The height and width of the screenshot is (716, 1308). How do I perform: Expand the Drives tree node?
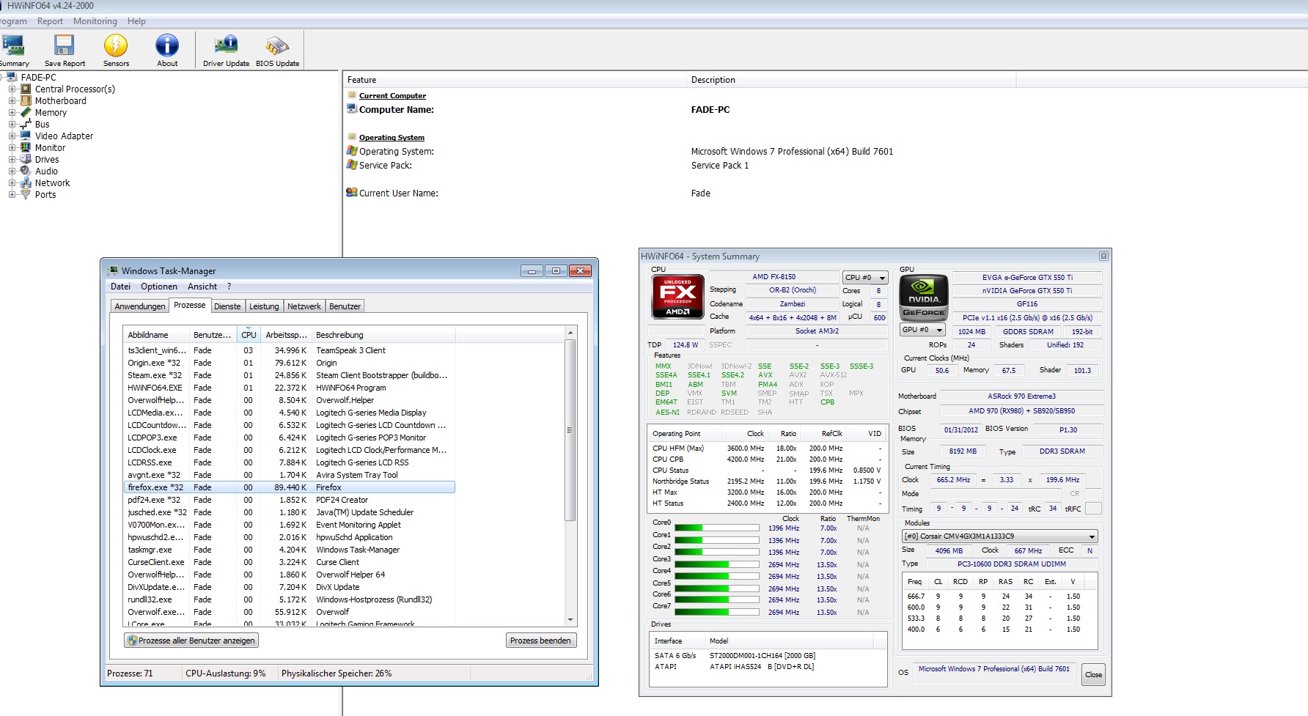[x=12, y=159]
